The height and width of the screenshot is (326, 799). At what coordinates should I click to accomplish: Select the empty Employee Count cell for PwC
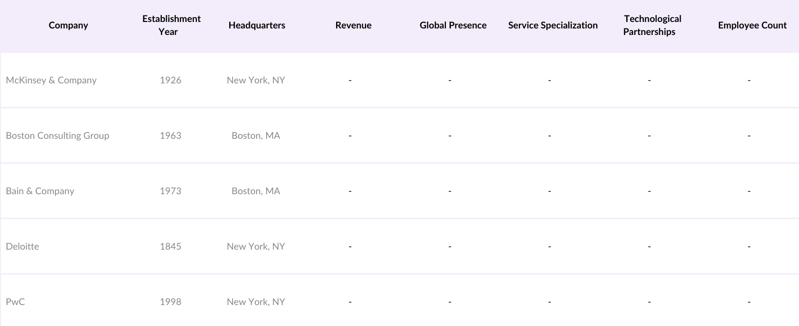point(749,302)
